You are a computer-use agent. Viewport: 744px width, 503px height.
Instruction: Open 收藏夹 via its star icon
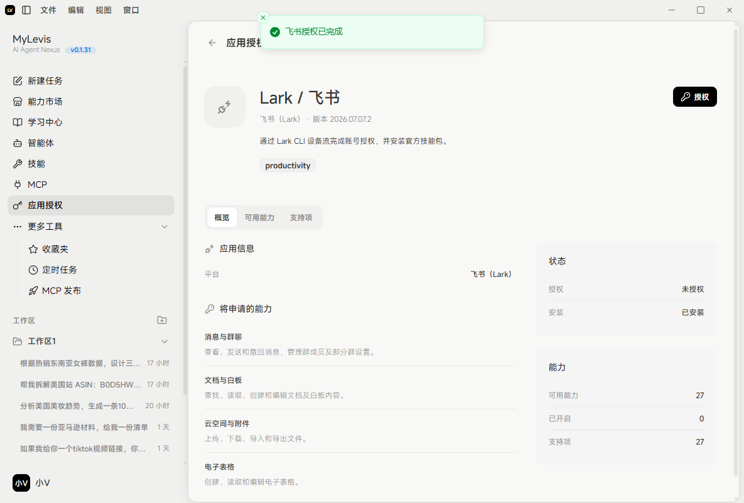pos(33,249)
